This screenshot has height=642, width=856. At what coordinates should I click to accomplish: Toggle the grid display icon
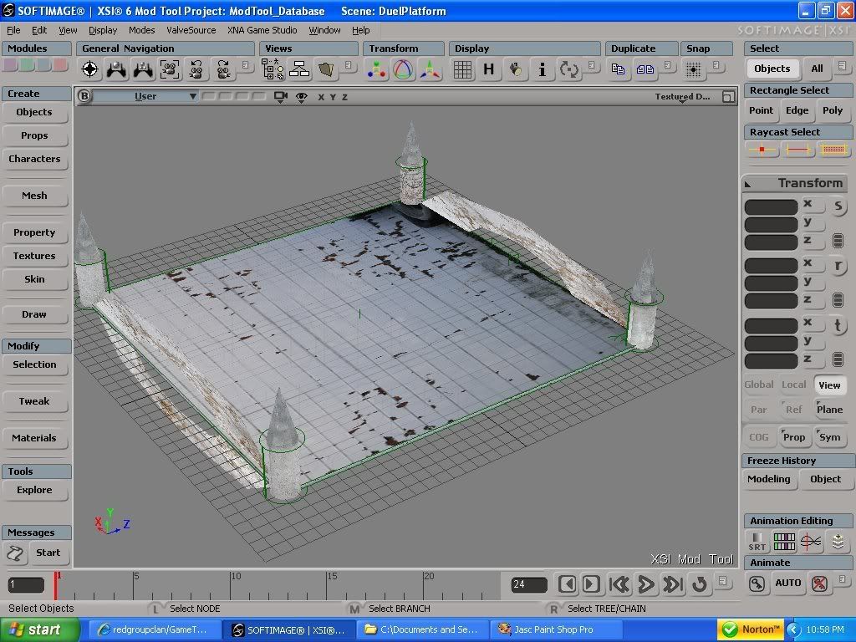462,69
